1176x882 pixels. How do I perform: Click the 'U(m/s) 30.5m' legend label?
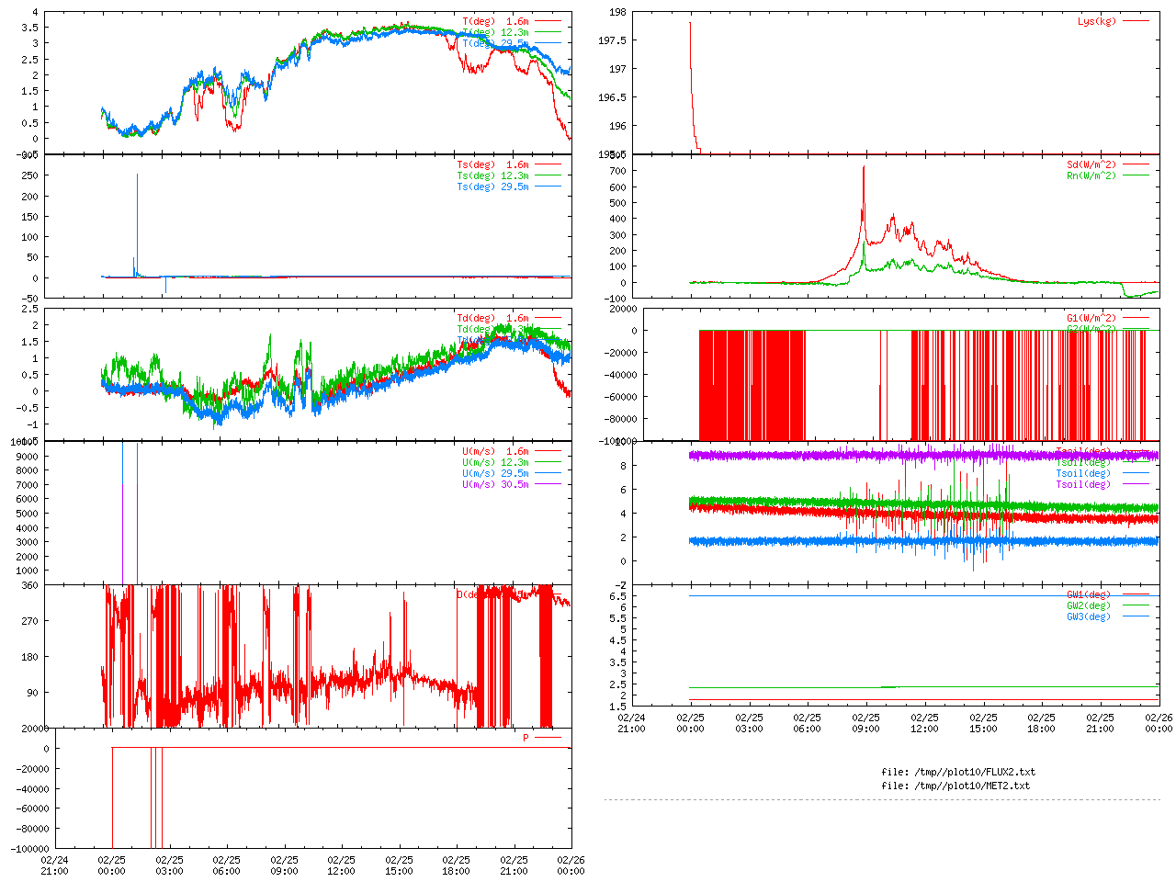coord(495,485)
